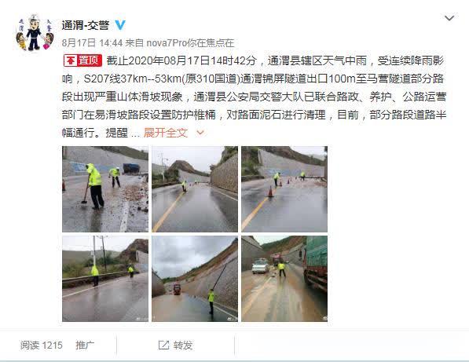Image resolution: width=469 pixels, height=362 pixels.
Task: Open photo of officers beside guardrail
Action: [105, 279]
